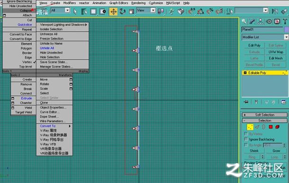Open the Hierarchy command panel tab

tap(260, 22)
